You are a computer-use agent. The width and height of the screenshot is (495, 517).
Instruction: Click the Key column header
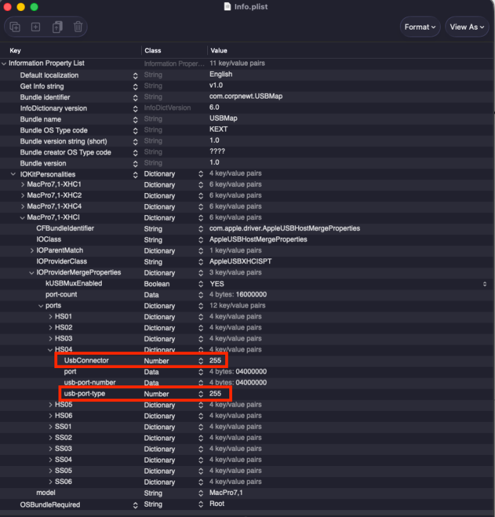tap(15, 50)
